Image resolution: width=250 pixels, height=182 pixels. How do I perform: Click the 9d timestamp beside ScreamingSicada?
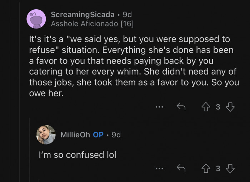click(127, 15)
